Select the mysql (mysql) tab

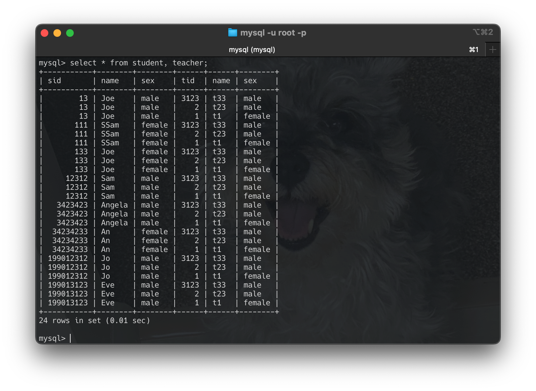pos(252,50)
